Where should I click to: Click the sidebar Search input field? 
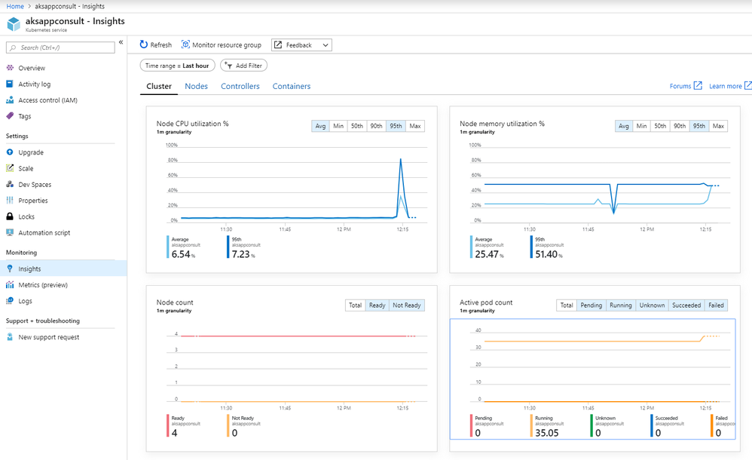pos(60,48)
